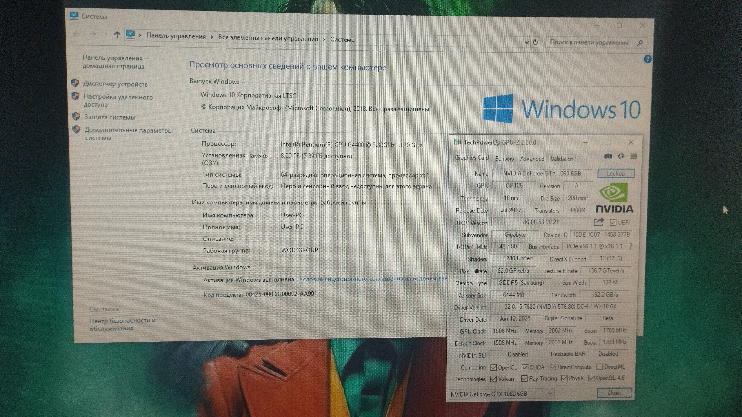Image resolution: width=742 pixels, height=417 pixels.
Task: Go up one level with the up arrow
Action: [117, 35]
